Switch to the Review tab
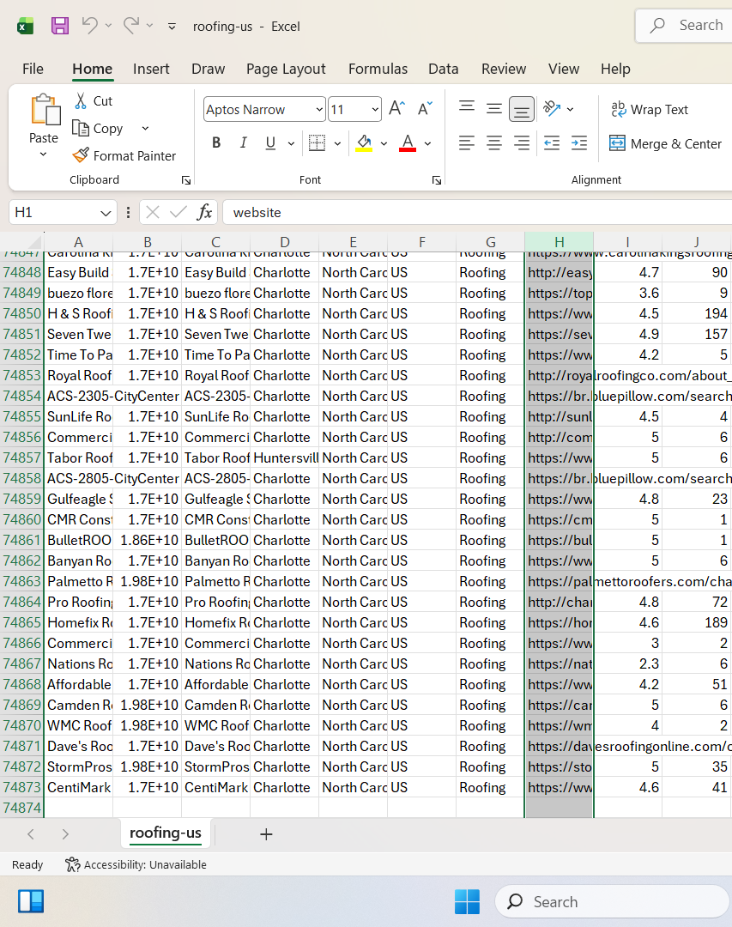Screen dimensions: 732x927 click(503, 69)
